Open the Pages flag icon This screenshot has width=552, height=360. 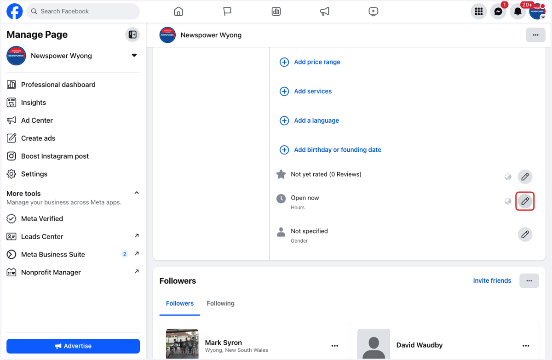pos(227,11)
